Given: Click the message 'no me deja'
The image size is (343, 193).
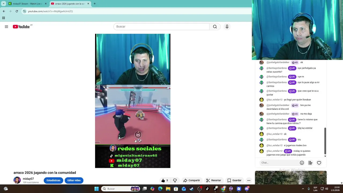Looking at the screenshot, I should pos(306,114).
